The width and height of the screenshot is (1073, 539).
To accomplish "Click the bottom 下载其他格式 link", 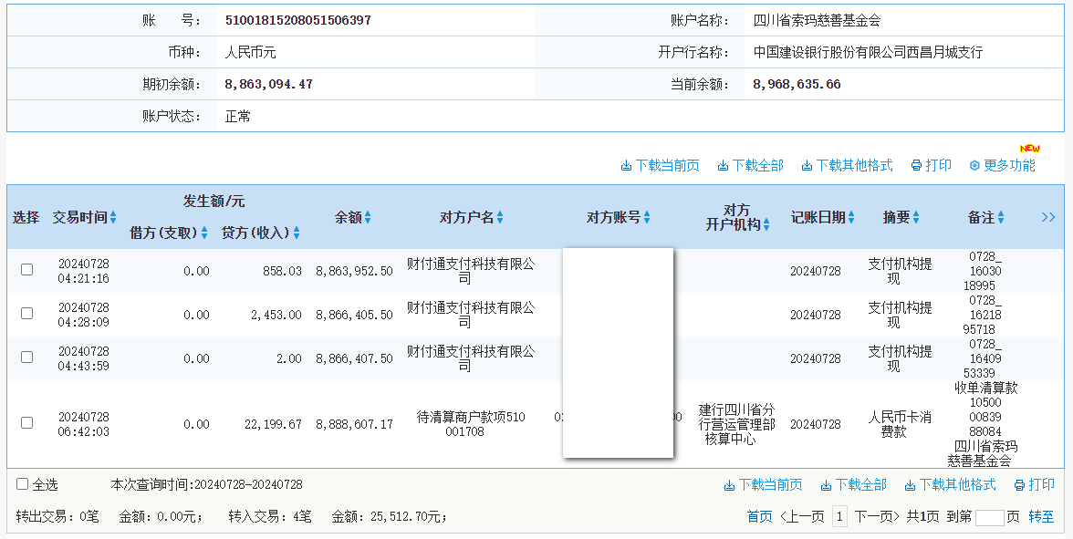I will 950,485.
